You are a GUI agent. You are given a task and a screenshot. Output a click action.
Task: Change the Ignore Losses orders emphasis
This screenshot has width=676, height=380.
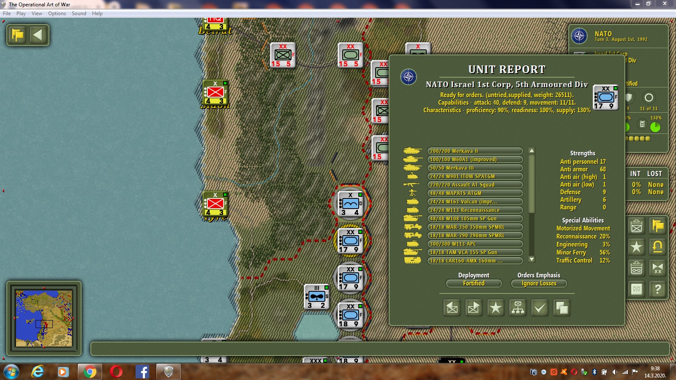point(539,283)
